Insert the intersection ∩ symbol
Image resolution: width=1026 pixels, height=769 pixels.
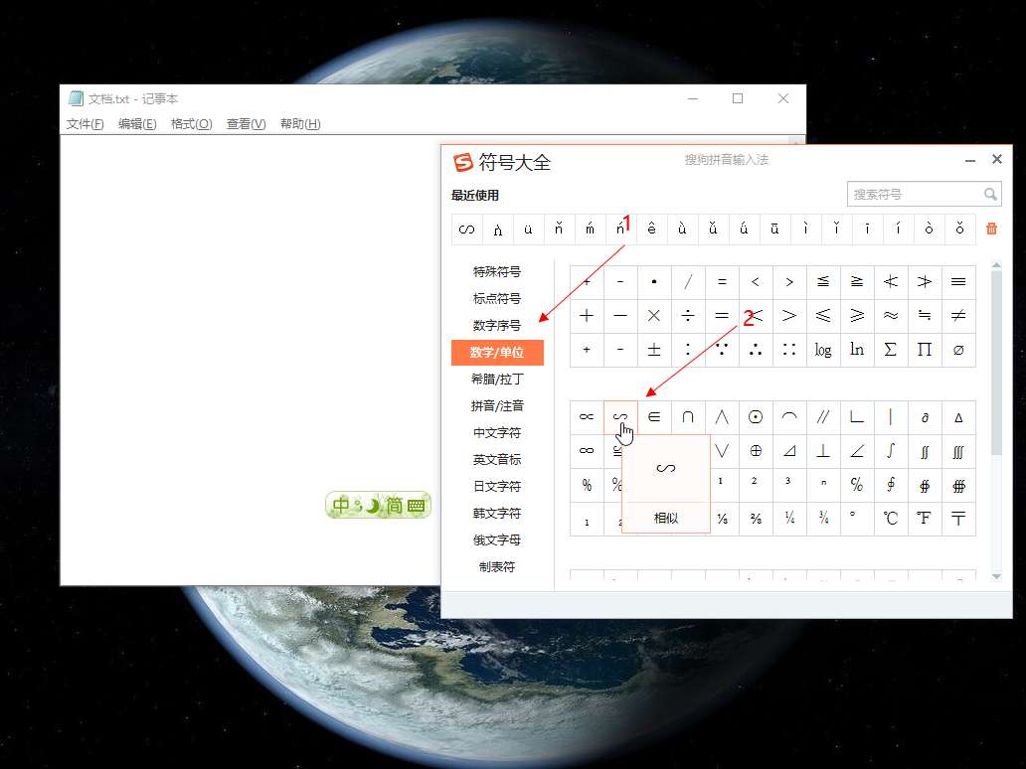click(688, 417)
